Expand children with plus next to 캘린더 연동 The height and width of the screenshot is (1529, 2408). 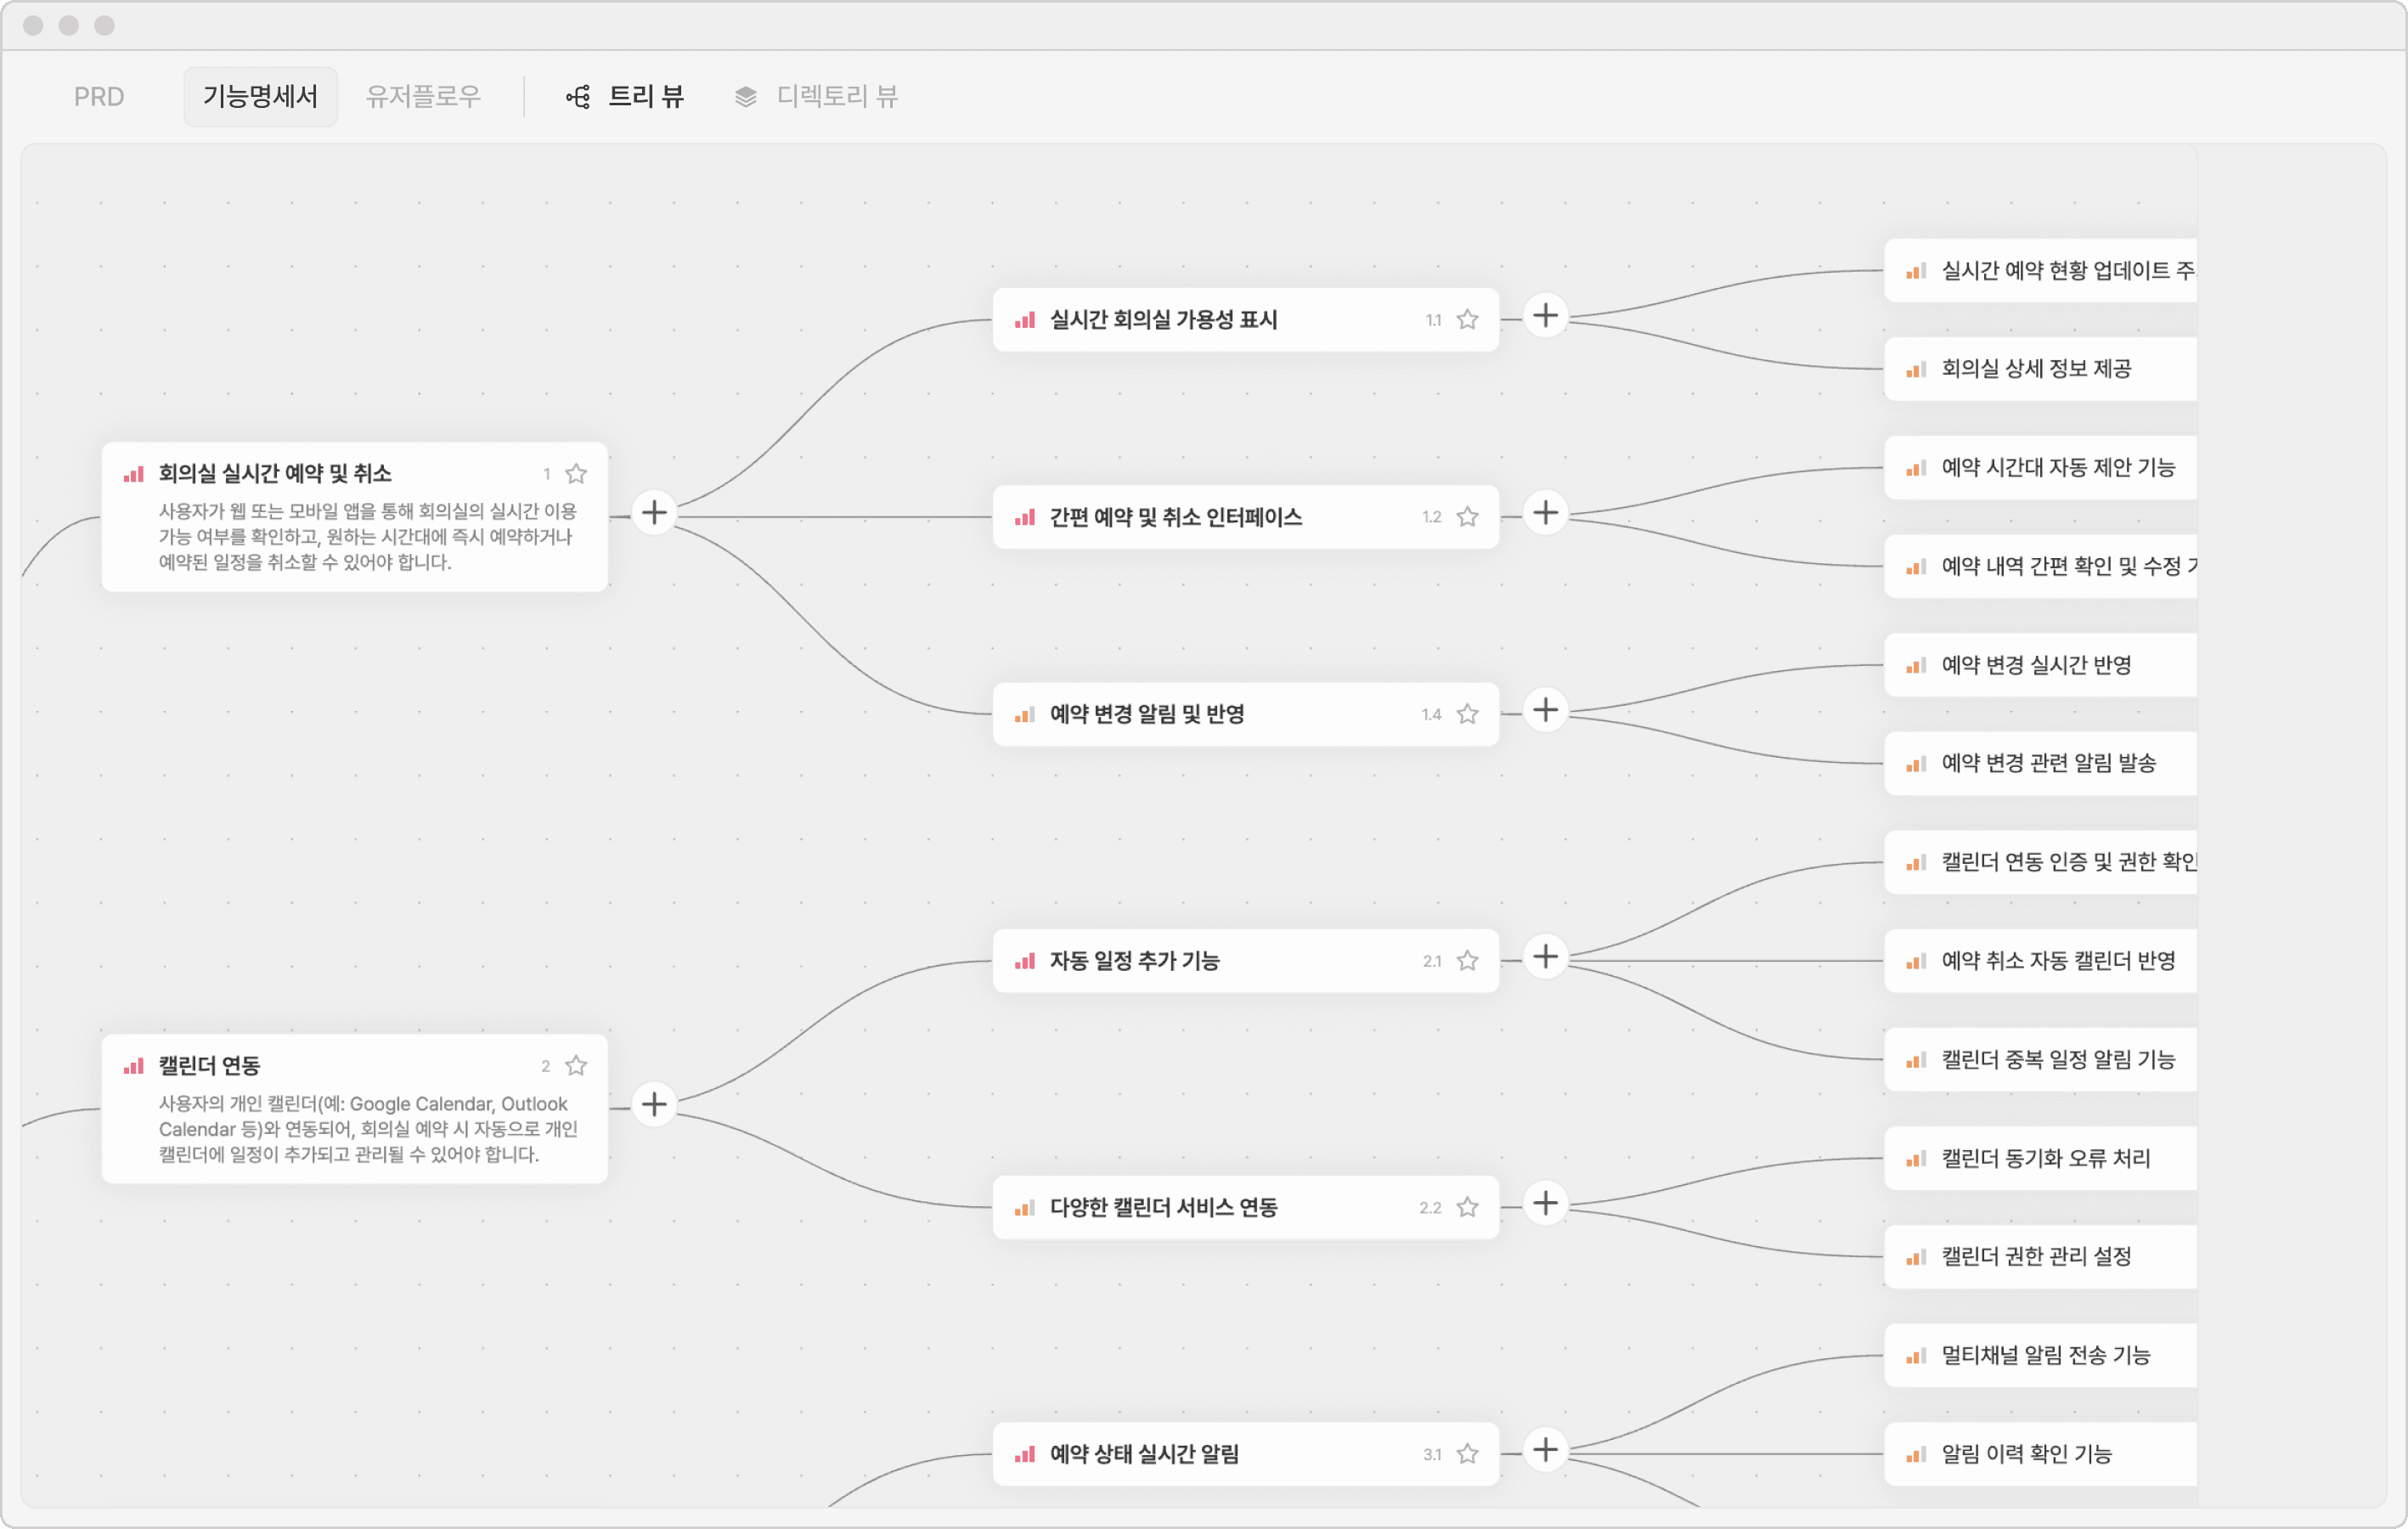(x=654, y=1105)
